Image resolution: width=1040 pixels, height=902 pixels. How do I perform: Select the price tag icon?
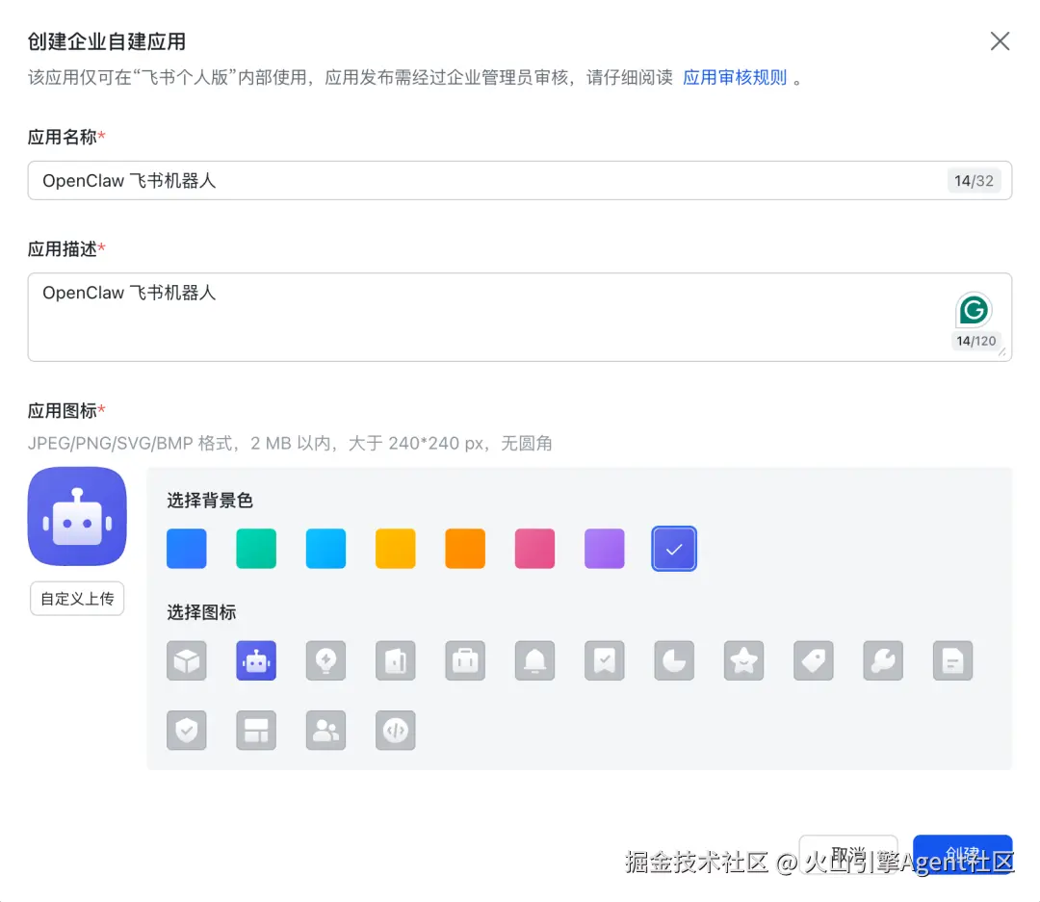[x=814, y=660]
